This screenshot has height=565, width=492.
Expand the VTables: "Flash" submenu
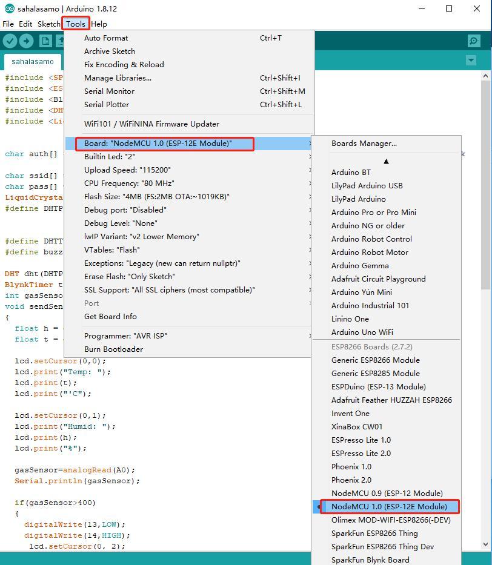pyautogui.click(x=188, y=250)
